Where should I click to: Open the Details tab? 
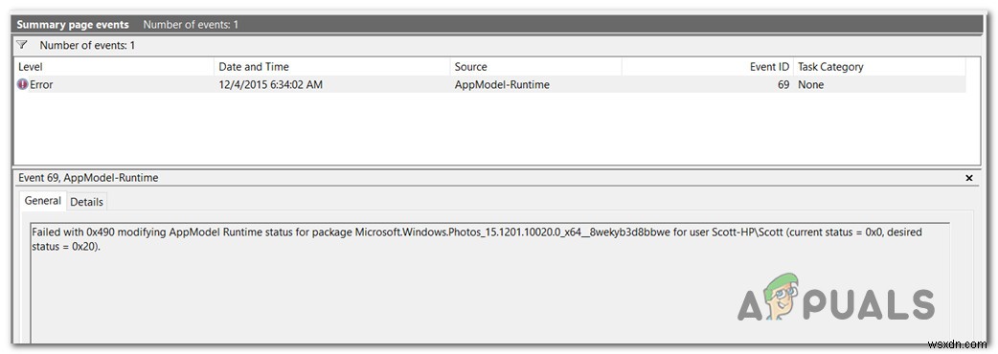tap(86, 202)
